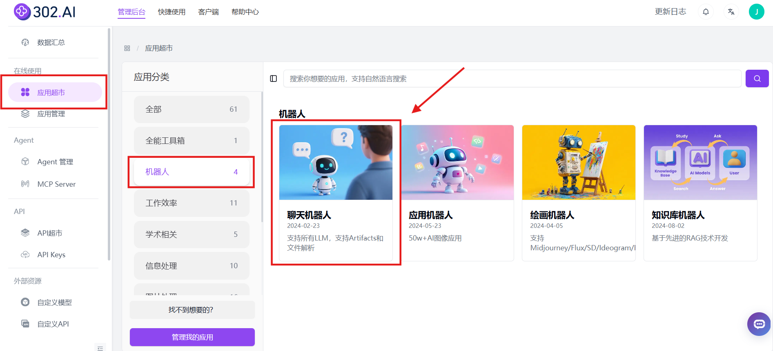The width and height of the screenshot is (773, 351).
Task: Click the MCP Server icon
Action: 25,184
